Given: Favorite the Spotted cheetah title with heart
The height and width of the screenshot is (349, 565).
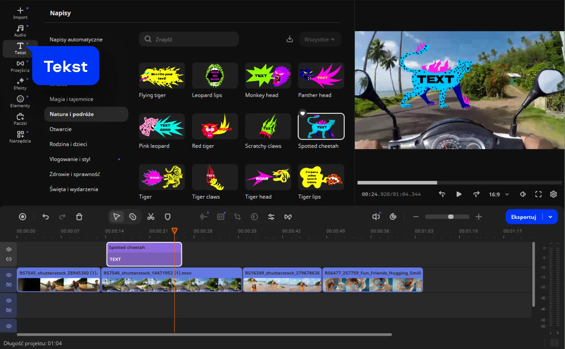Looking at the screenshot, I should tap(303, 113).
